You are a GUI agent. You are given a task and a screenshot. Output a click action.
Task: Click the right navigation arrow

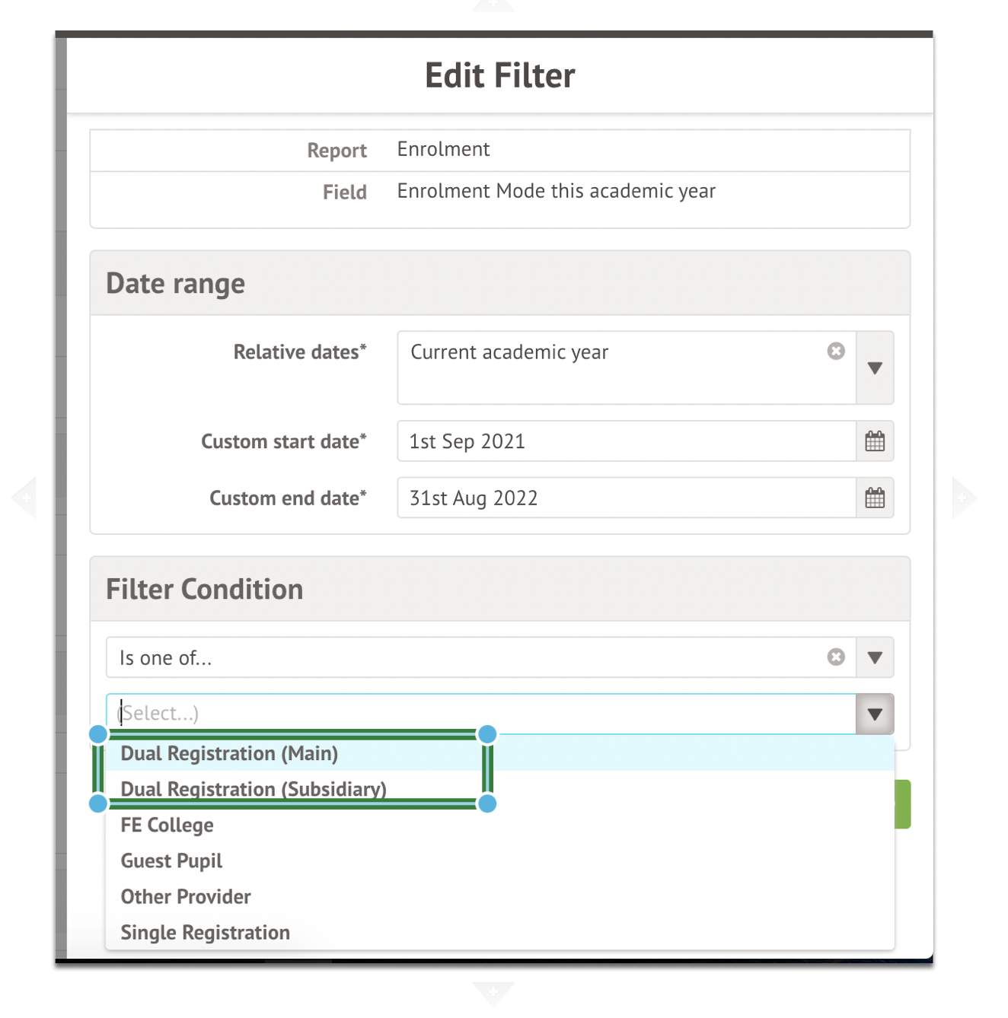(x=964, y=498)
